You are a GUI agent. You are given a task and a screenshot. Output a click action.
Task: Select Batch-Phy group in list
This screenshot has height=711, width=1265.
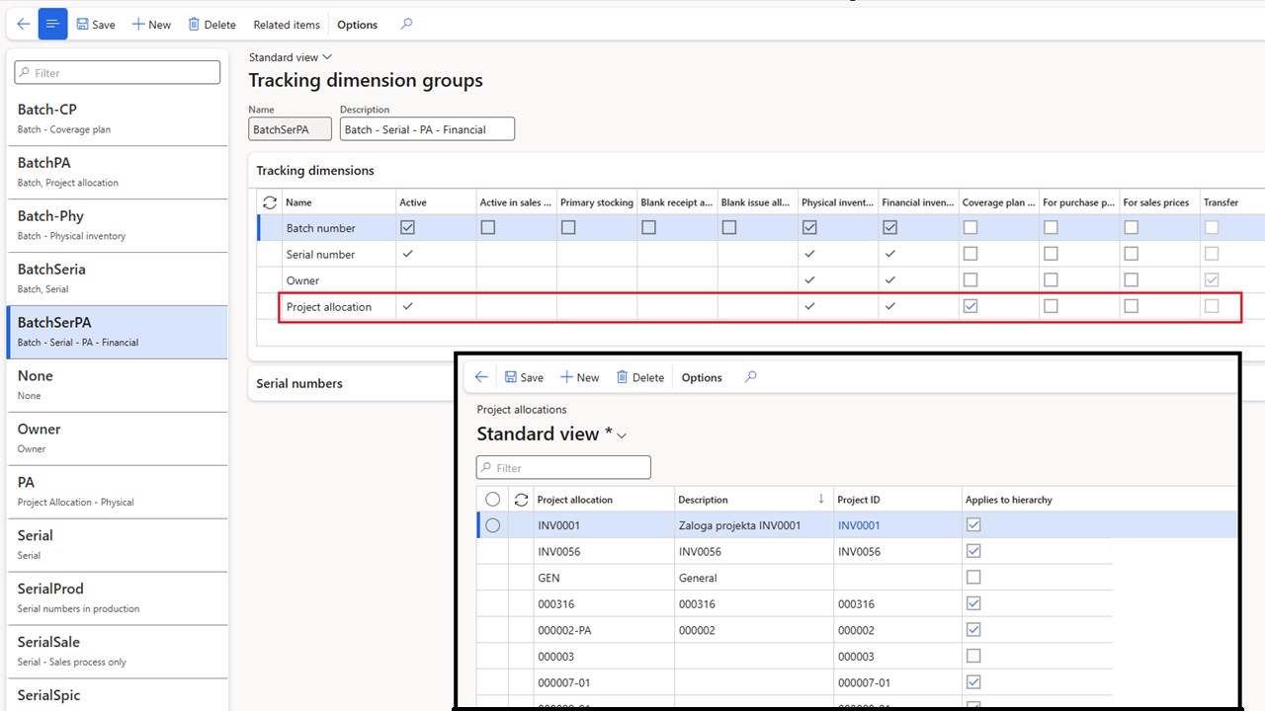point(117,225)
